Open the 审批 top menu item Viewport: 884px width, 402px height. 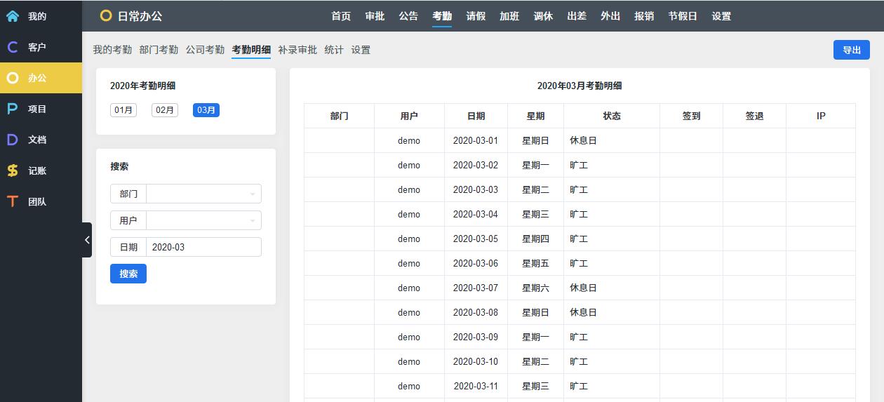point(375,16)
